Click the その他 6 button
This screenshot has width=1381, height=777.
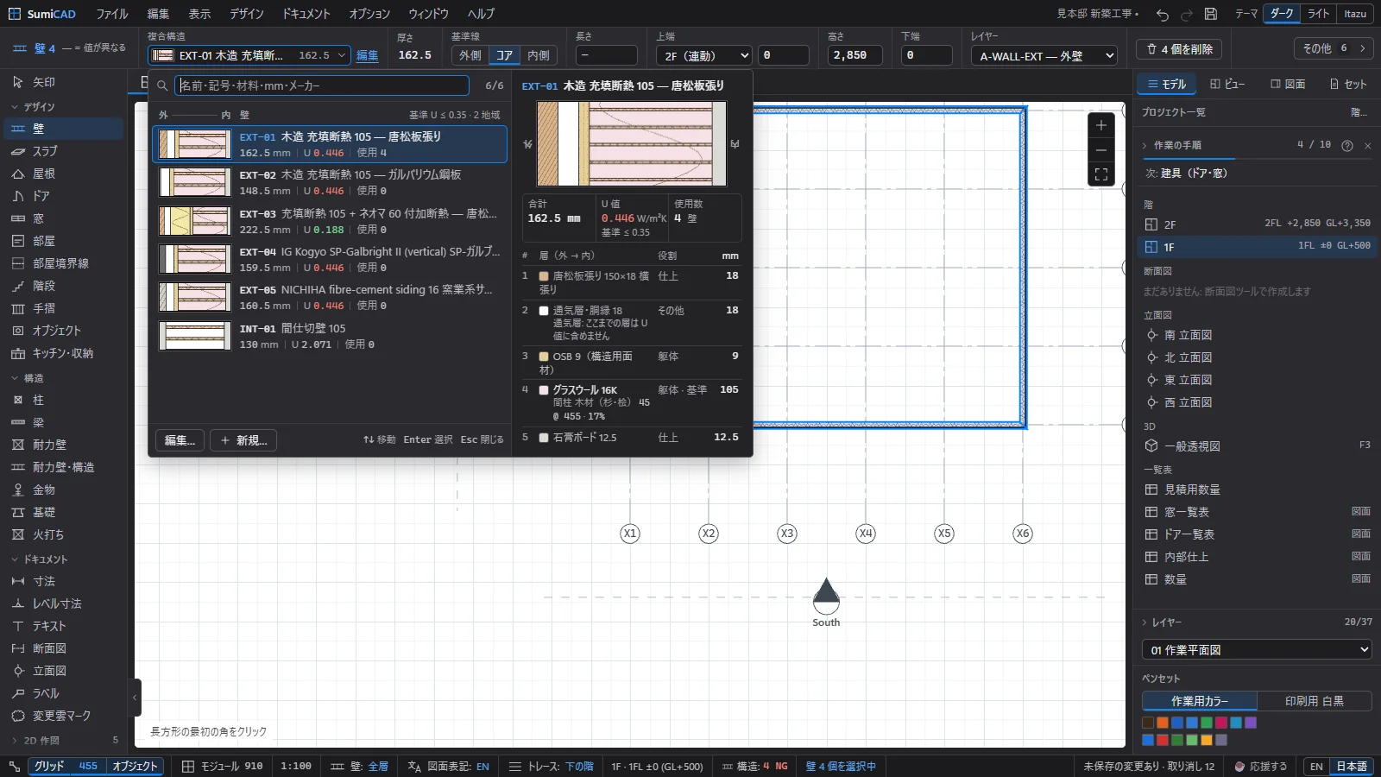(1334, 48)
